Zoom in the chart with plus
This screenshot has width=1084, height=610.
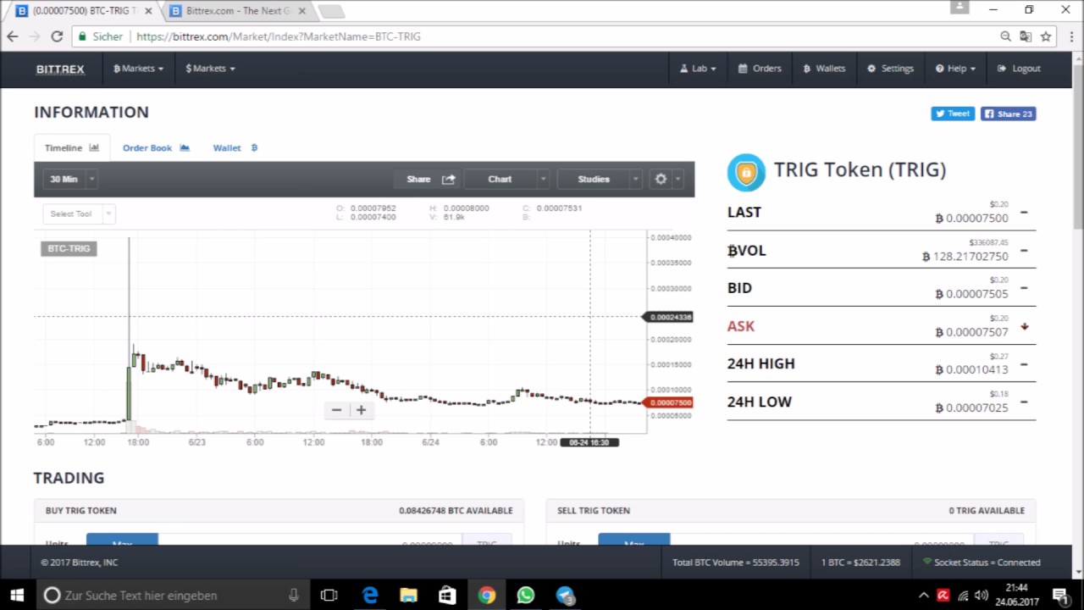[x=361, y=410]
